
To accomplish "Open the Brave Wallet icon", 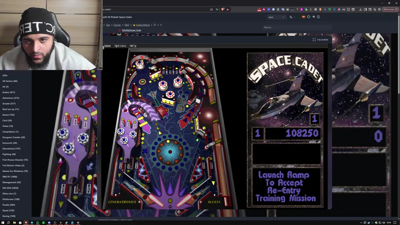I will point(370,9).
